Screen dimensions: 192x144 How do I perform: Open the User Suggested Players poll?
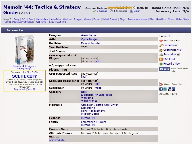click(x=97, y=62)
